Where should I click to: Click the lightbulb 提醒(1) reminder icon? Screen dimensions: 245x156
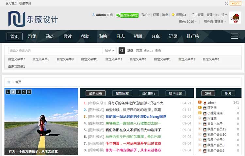[173, 15]
